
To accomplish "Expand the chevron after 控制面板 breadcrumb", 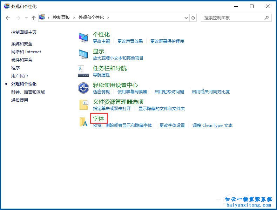I will [x=74, y=18].
